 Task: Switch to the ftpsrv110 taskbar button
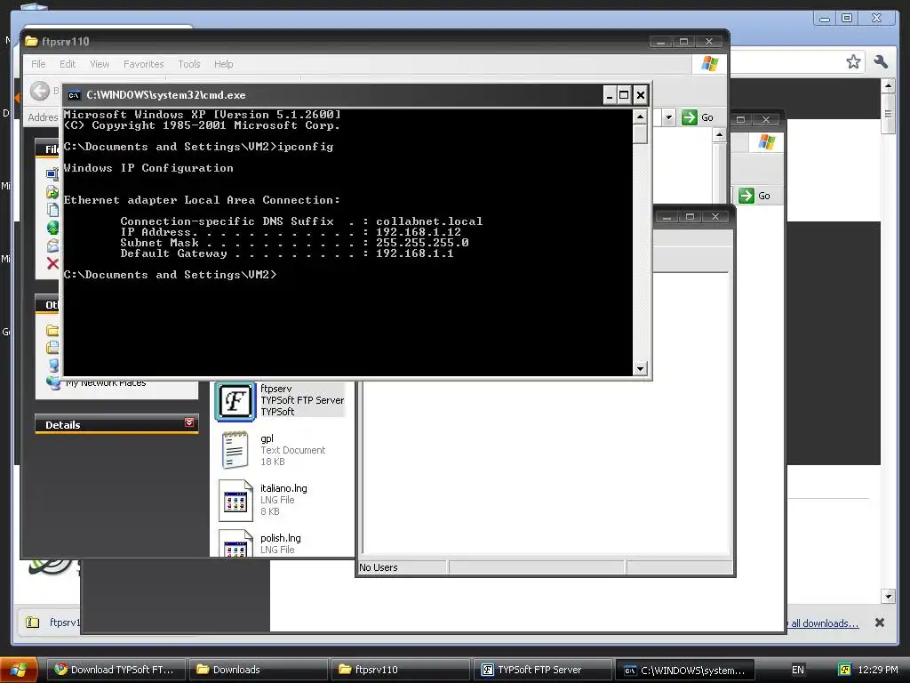pyautogui.click(x=401, y=670)
